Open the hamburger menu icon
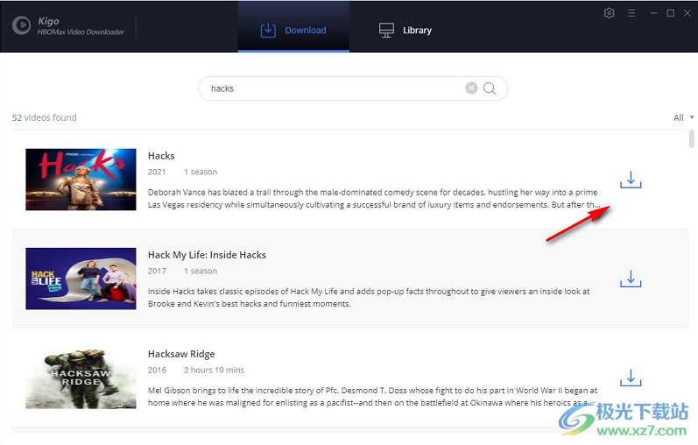 [631, 13]
